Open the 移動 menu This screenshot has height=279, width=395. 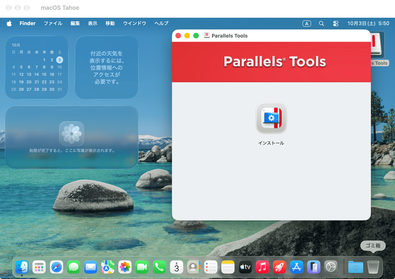(110, 23)
